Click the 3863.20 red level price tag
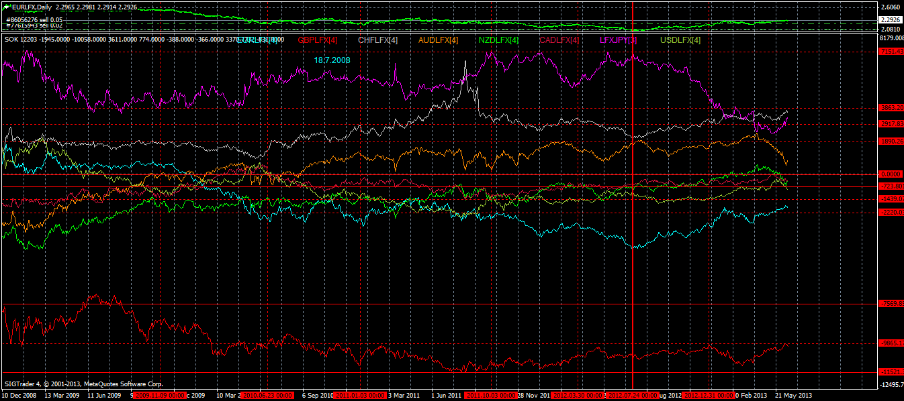Screen dimensions: 904x401 [892, 107]
